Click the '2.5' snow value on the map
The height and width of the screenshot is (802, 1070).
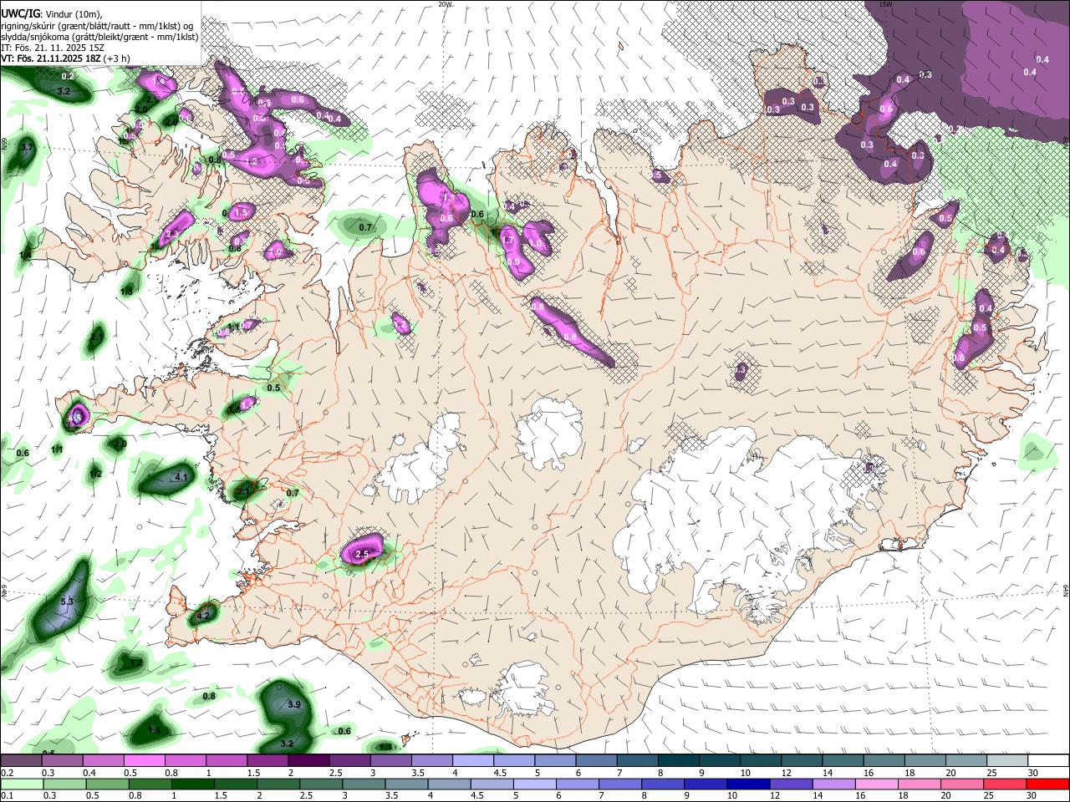click(362, 554)
